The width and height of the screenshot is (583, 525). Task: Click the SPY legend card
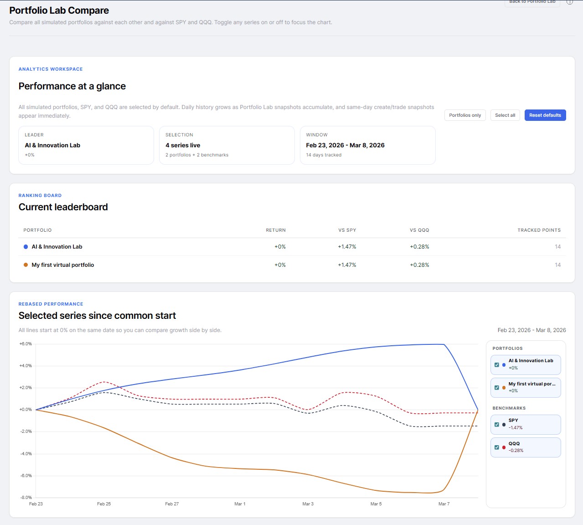click(526, 424)
